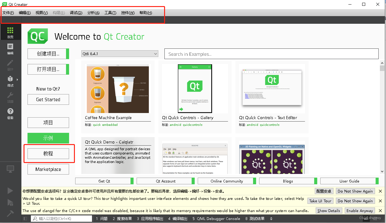Expand the 调试 mode side arrow

click(17, 80)
